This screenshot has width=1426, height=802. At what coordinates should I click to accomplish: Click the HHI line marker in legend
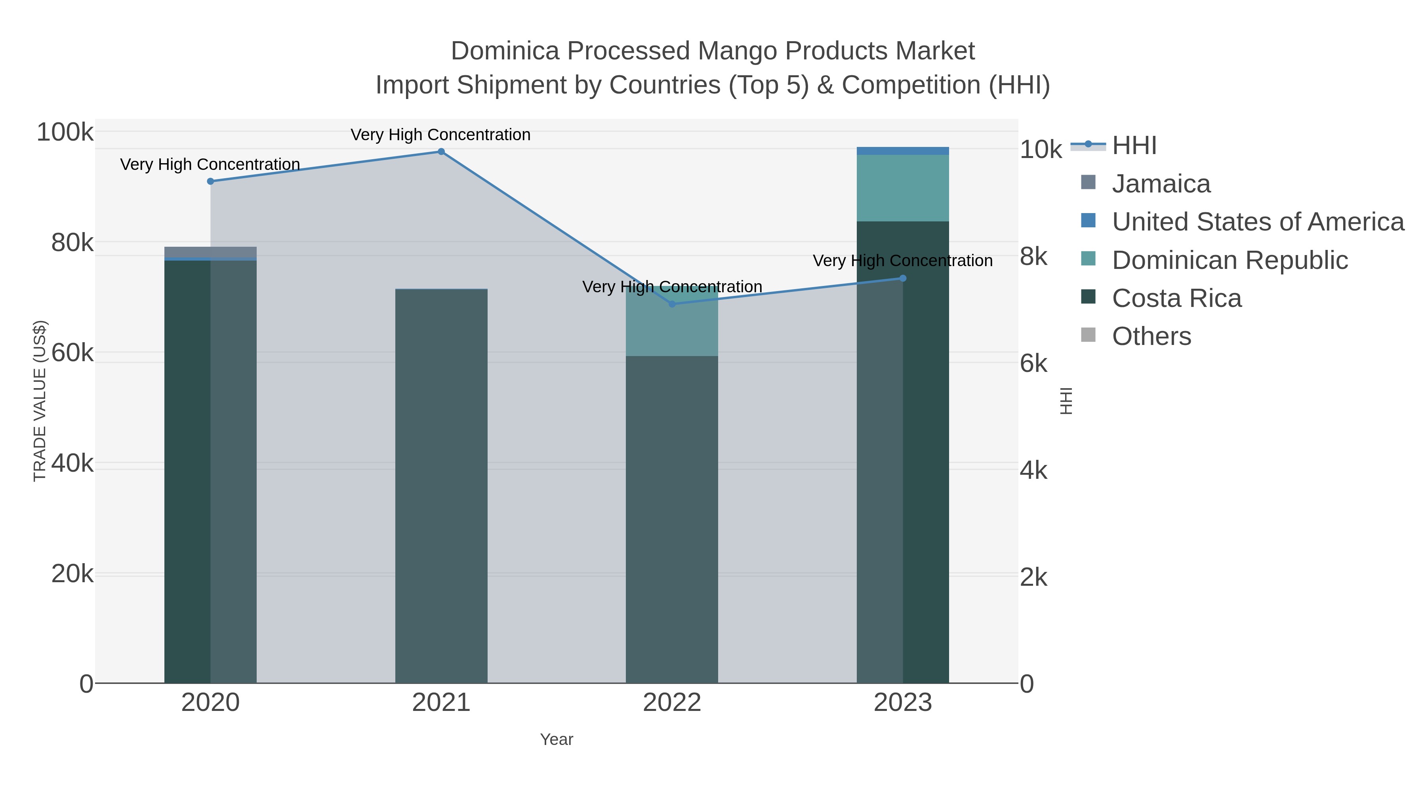1089,145
